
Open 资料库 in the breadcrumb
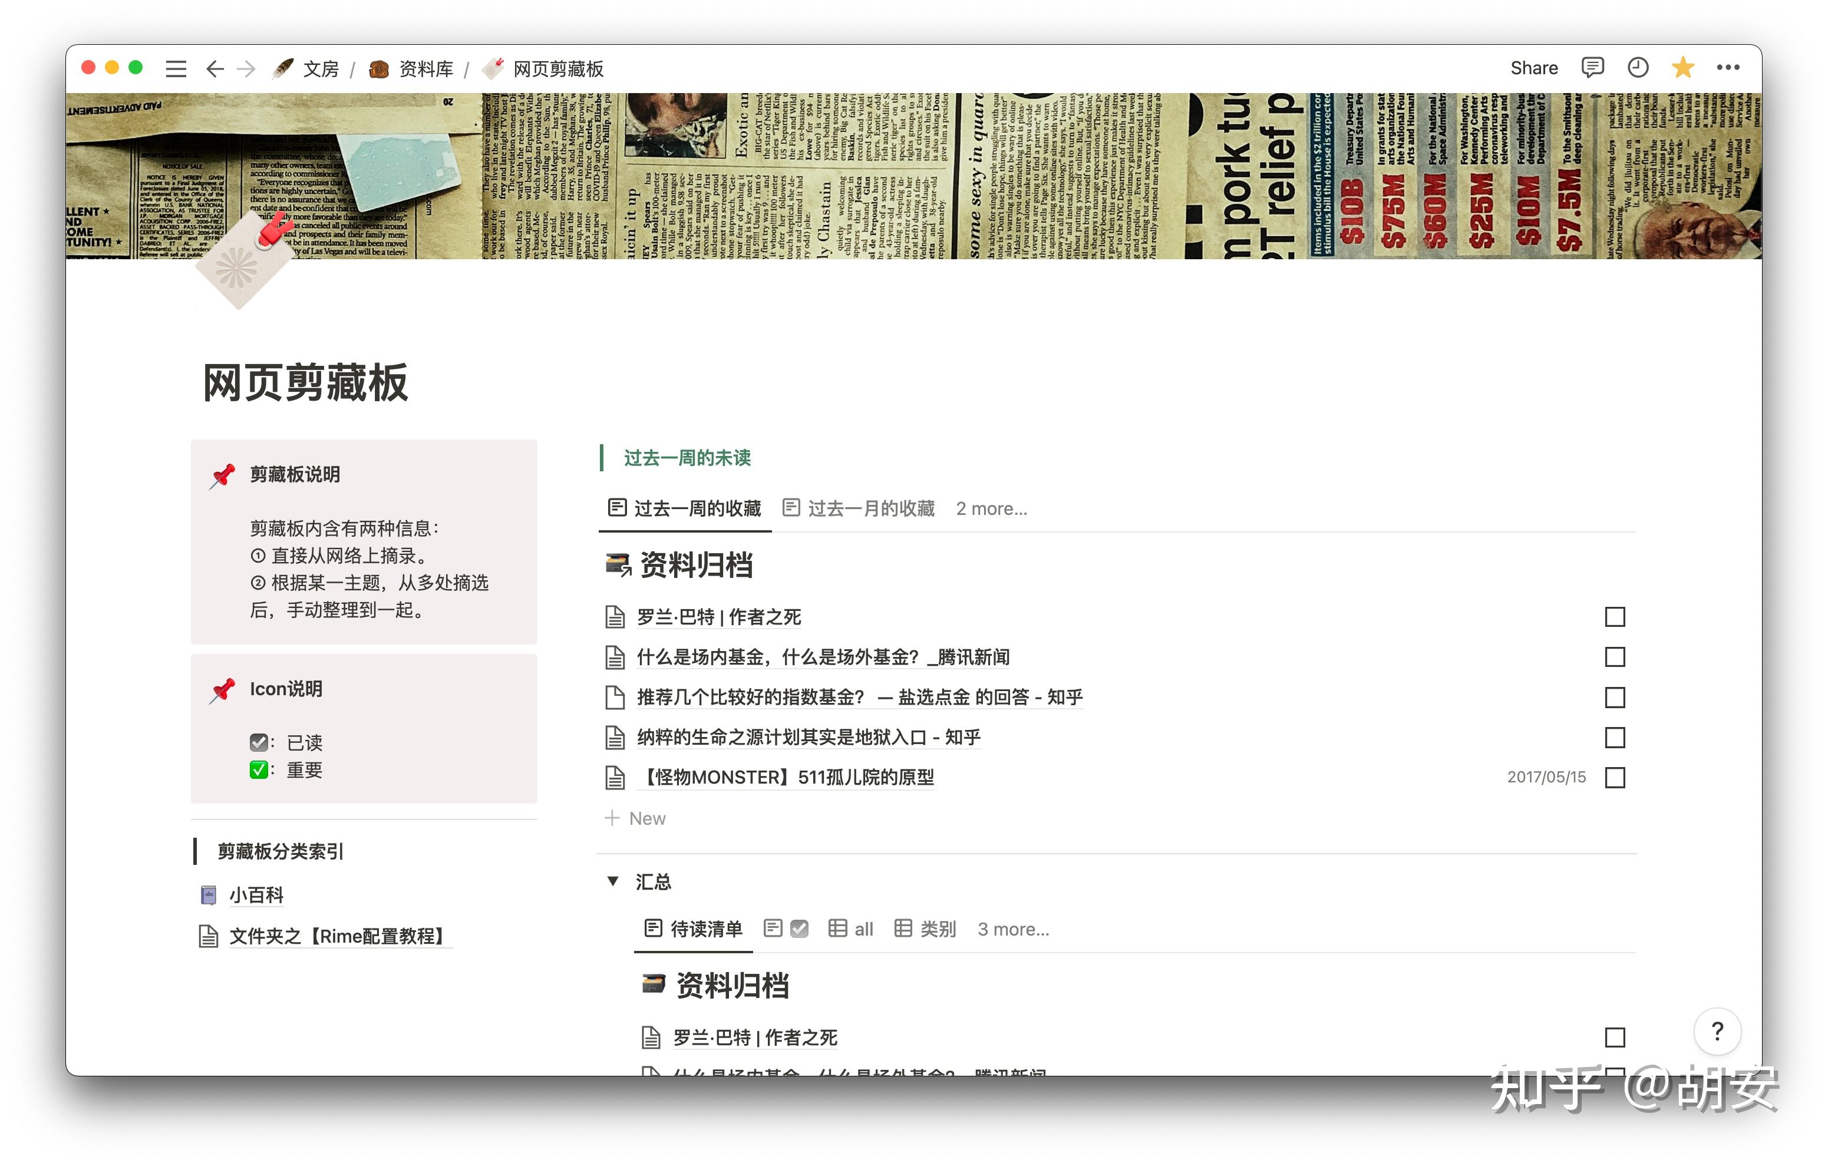(x=426, y=69)
